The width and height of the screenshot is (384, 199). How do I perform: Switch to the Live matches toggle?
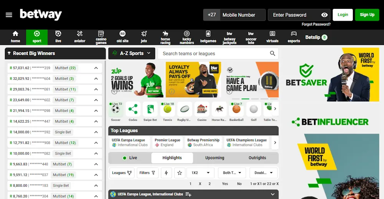pyautogui.click(x=130, y=158)
